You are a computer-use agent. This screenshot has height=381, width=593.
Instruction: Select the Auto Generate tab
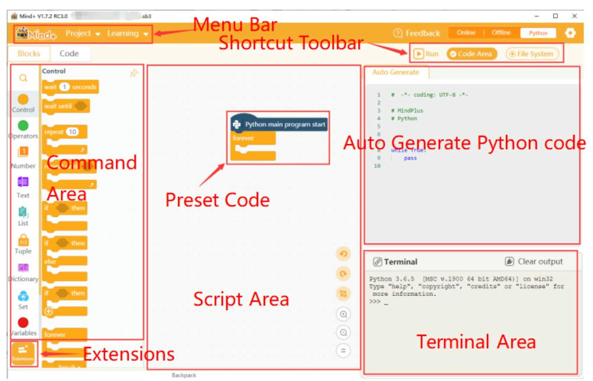coord(396,72)
